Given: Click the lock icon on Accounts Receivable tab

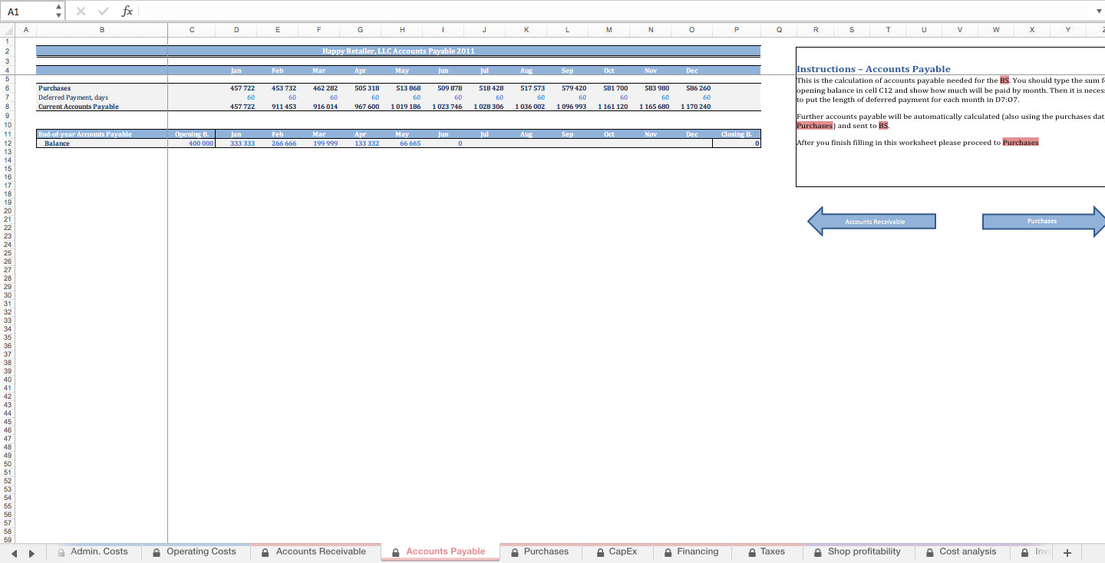Looking at the screenshot, I should click(264, 551).
